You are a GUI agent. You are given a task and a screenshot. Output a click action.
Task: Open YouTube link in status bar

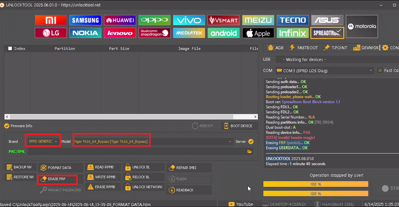click(x=241, y=204)
